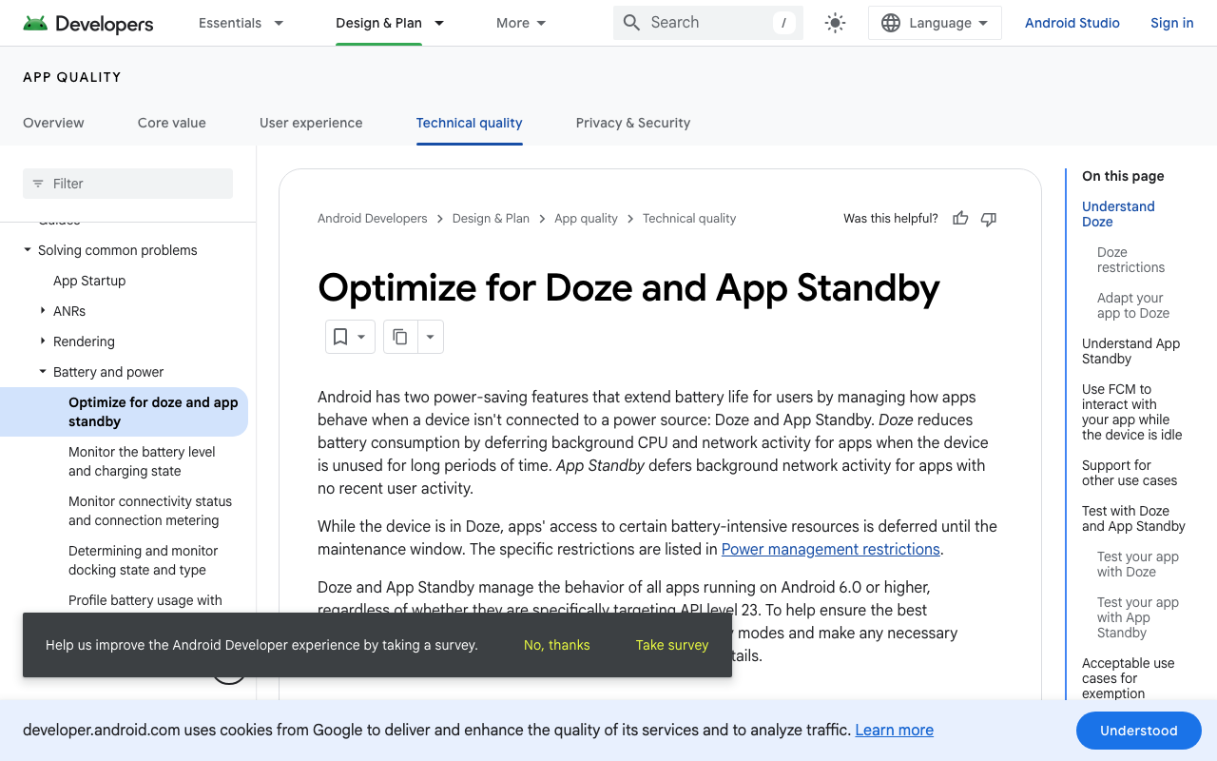Jump to Doze restrictions section
The image size is (1217, 761).
click(x=1130, y=260)
